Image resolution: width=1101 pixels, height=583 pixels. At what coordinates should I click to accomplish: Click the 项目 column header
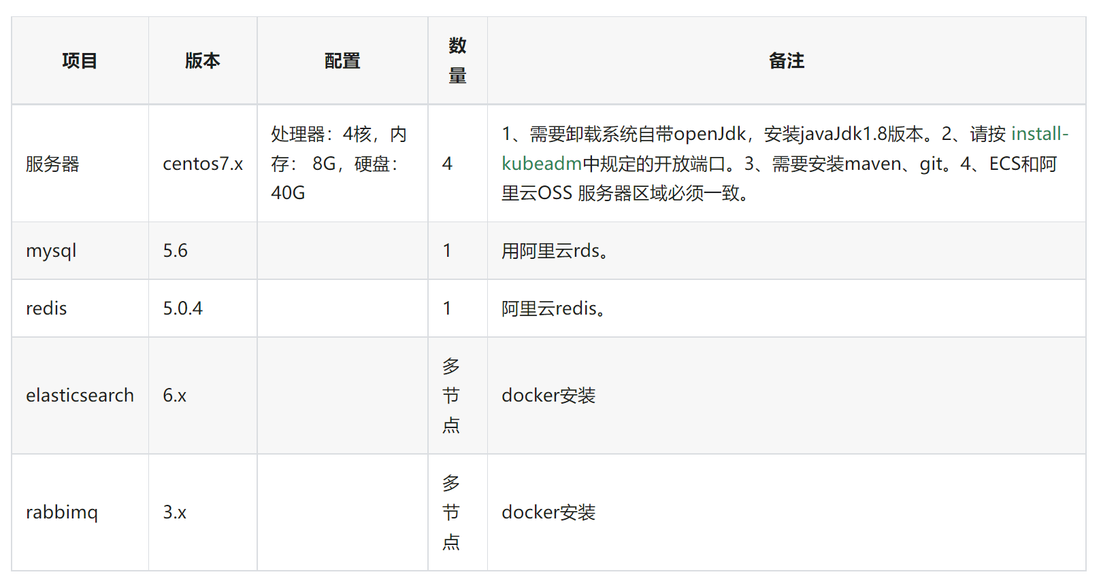(x=80, y=61)
